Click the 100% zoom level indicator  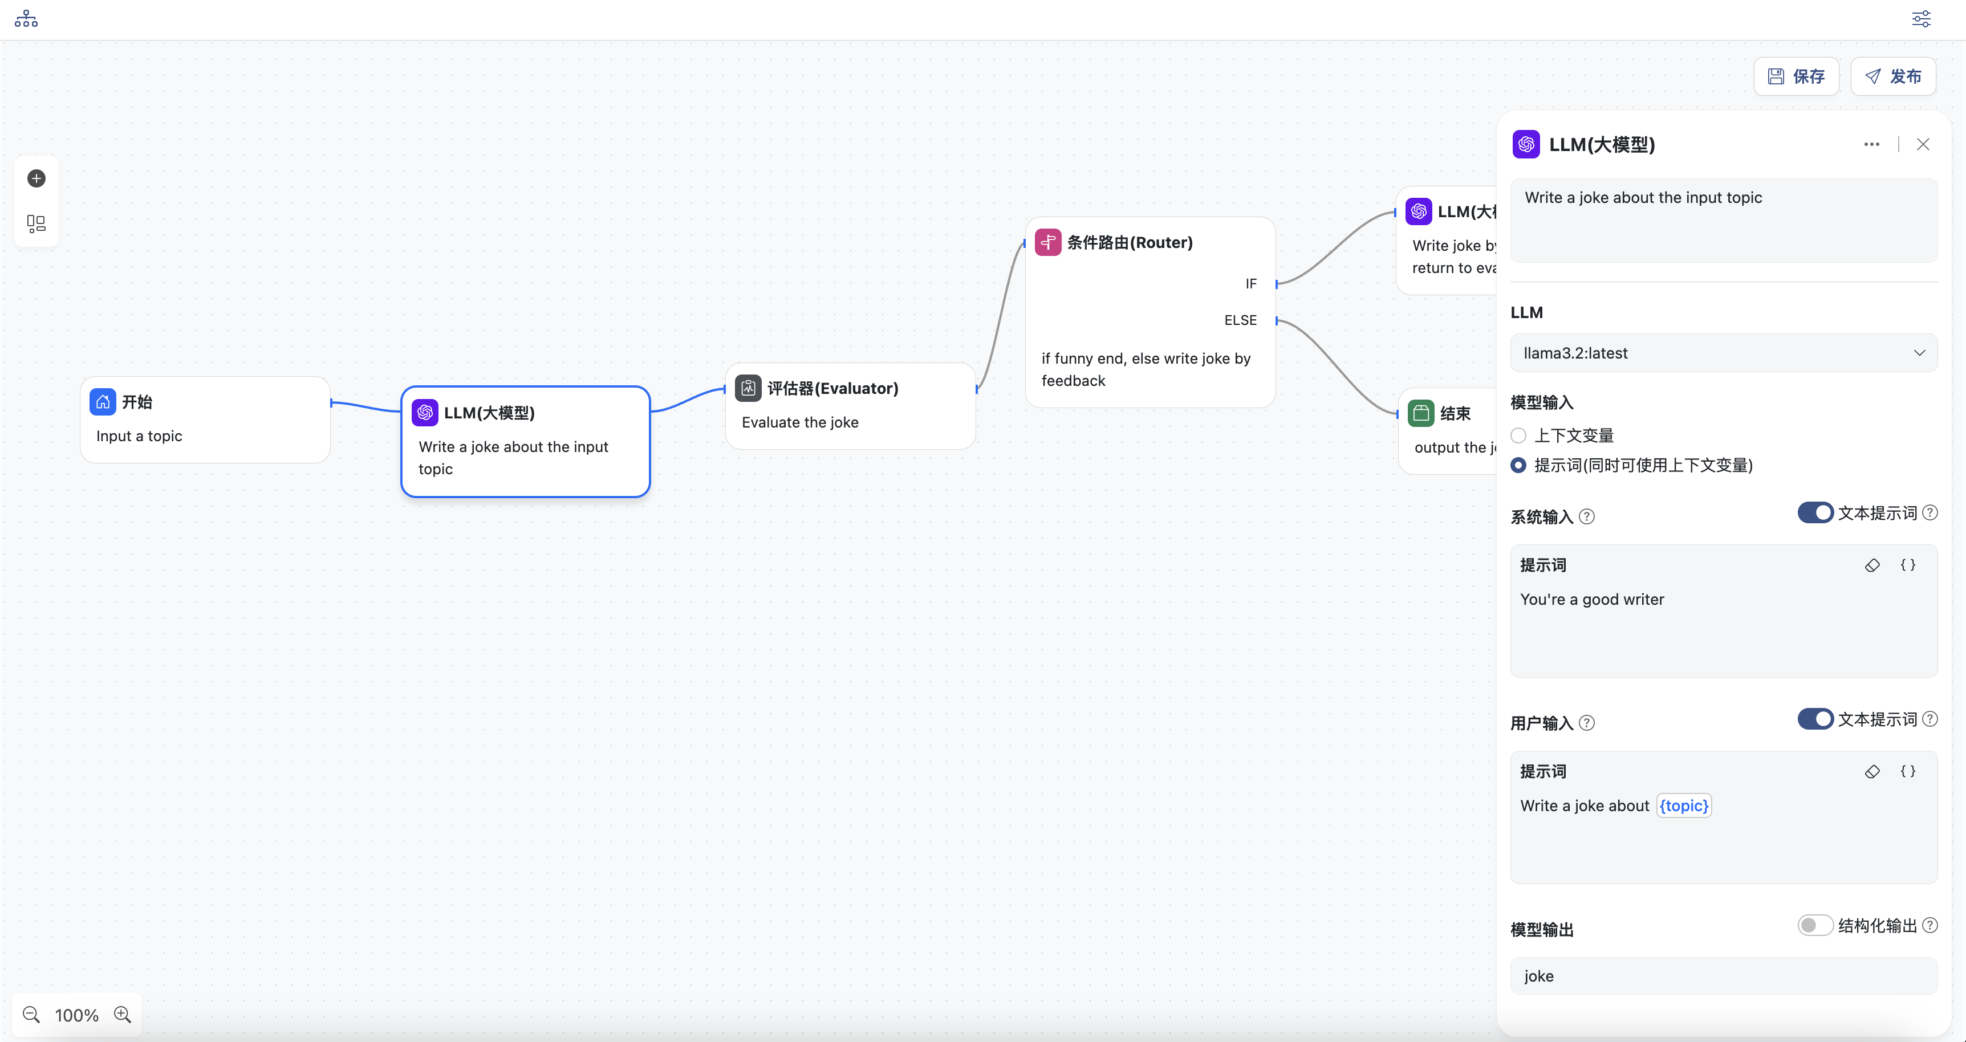[x=76, y=1015]
